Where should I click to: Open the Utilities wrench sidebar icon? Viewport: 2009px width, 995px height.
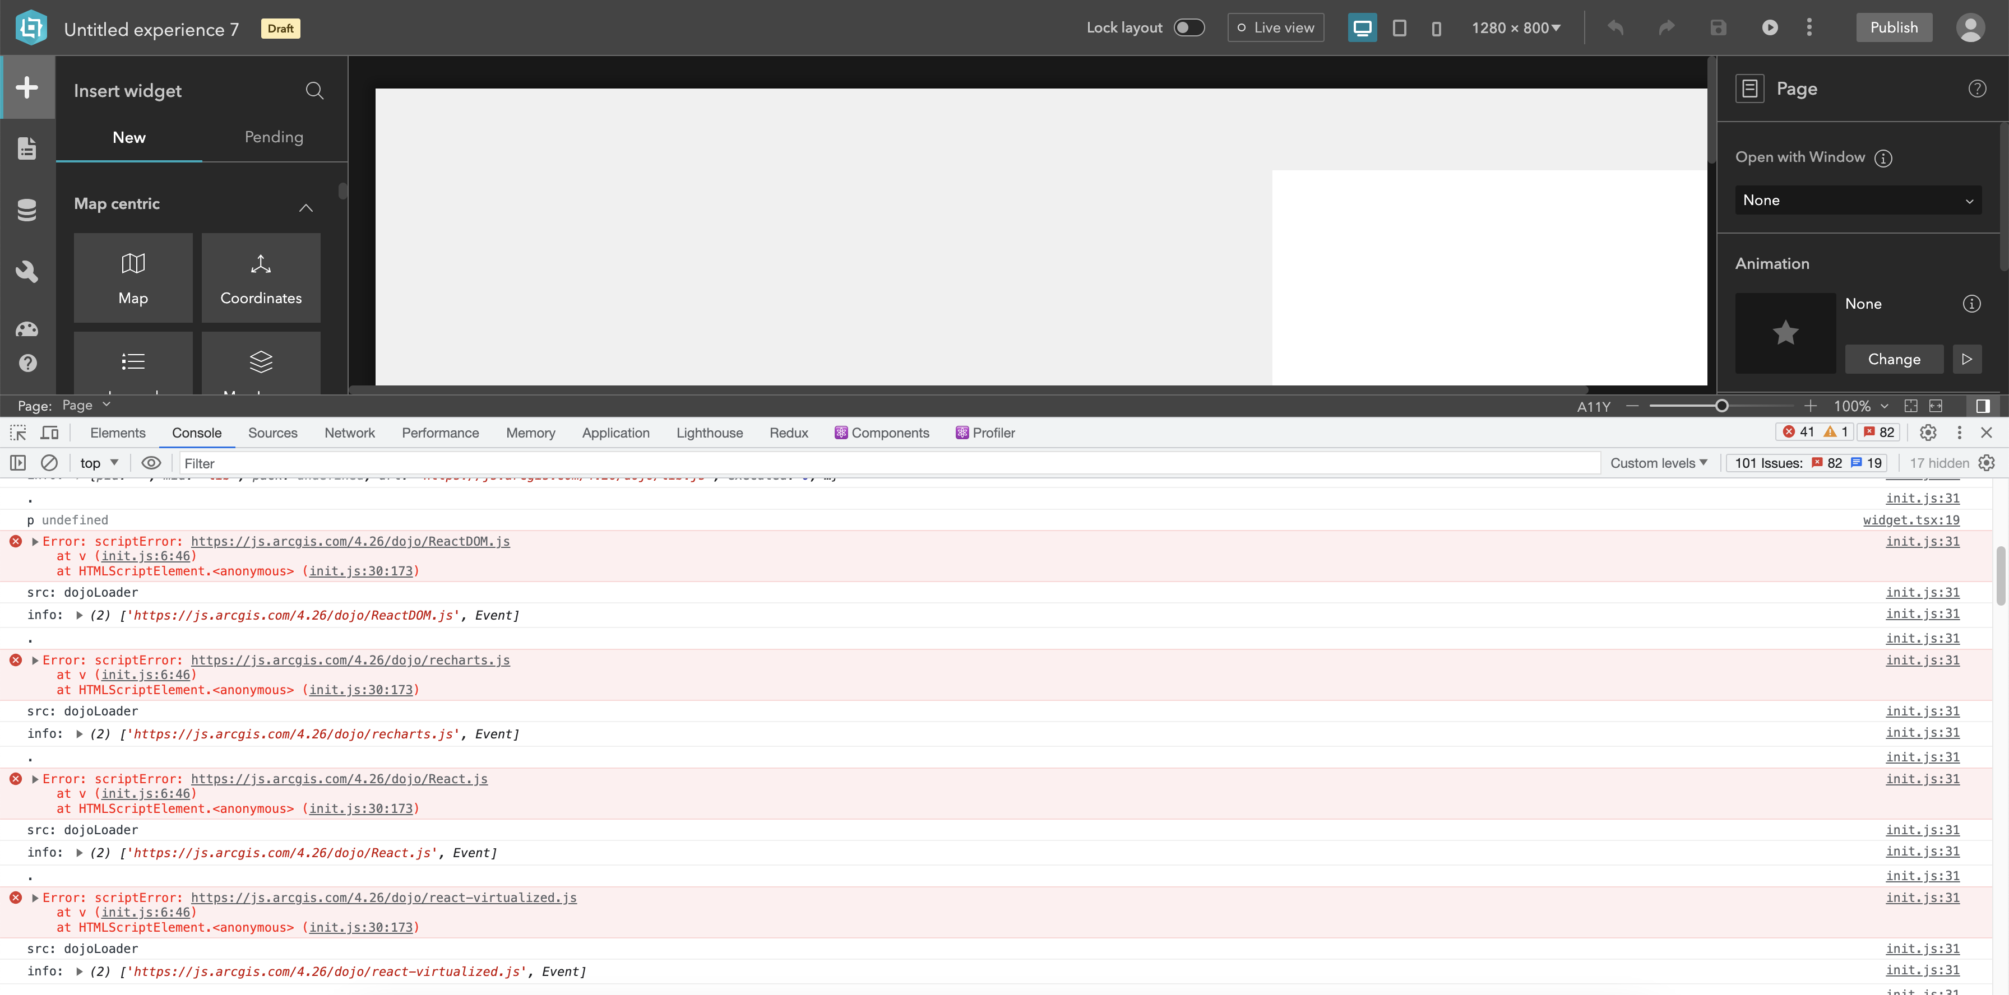click(x=27, y=271)
